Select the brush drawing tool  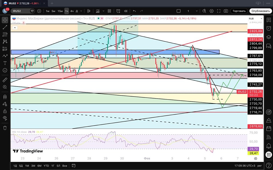pos(5,56)
